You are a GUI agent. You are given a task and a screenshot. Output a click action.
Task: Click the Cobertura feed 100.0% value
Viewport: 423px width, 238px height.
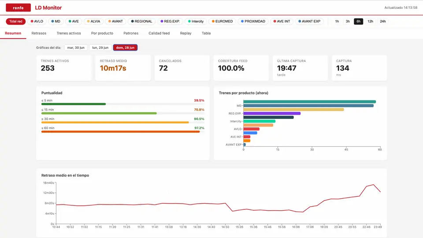point(231,68)
